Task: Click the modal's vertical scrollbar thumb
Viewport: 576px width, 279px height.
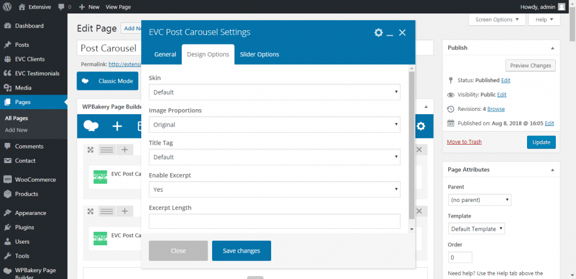Action: click(411, 145)
